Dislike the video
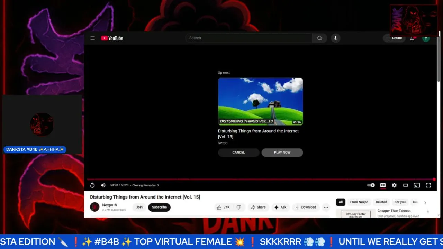443x249 pixels. click(239, 207)
